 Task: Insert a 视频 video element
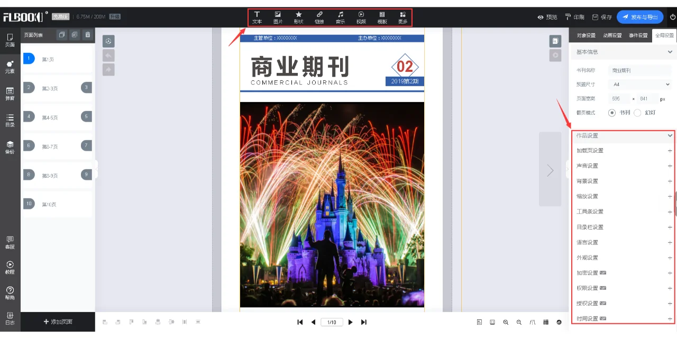coord(361,17)
